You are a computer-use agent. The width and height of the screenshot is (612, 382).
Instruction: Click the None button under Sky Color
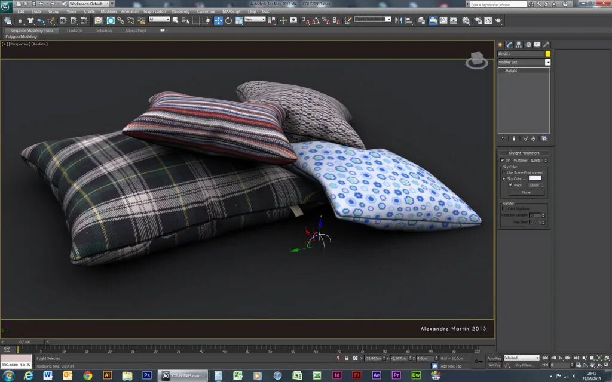[x=527, y=192]
